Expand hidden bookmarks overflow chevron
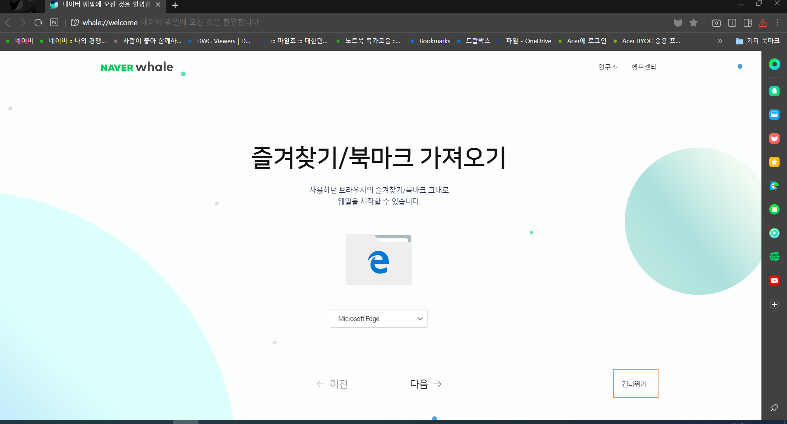The width and height of the screenshot is (787, 424). tap(720, 41)
